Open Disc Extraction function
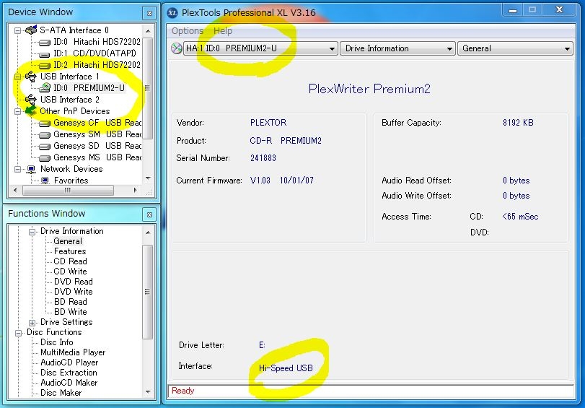Viewport: 585px width, 408px height. click(x=69, y=373)
